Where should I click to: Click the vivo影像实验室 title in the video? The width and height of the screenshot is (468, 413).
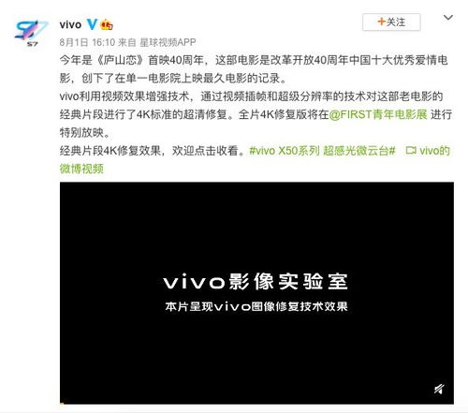[256, 281]
